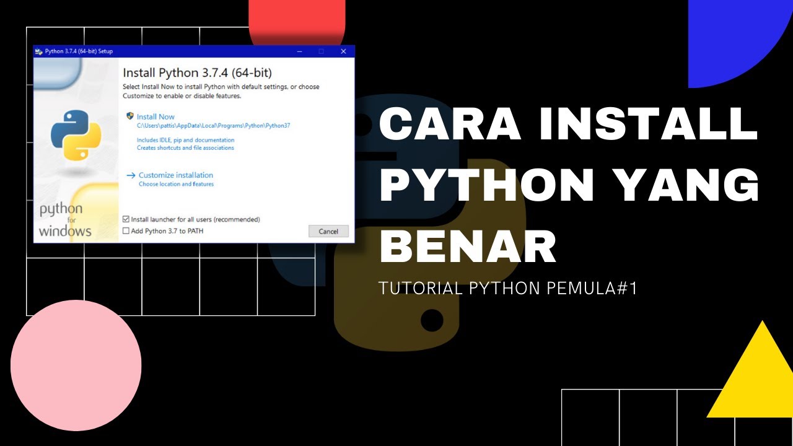Minimize the Python 3.7.4 Setup window
This screenshot has height=446, width=793.
point(299,51)
